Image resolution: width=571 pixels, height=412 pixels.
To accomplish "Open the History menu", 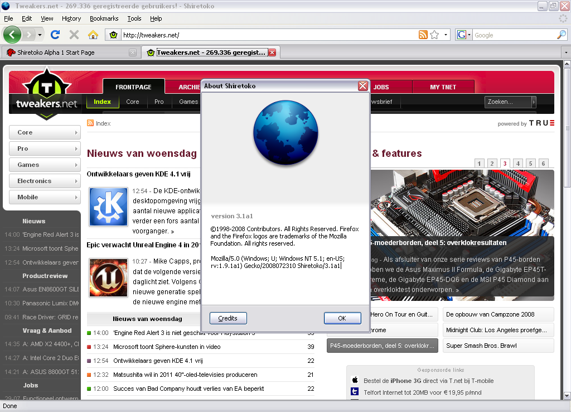I will 71,18.
